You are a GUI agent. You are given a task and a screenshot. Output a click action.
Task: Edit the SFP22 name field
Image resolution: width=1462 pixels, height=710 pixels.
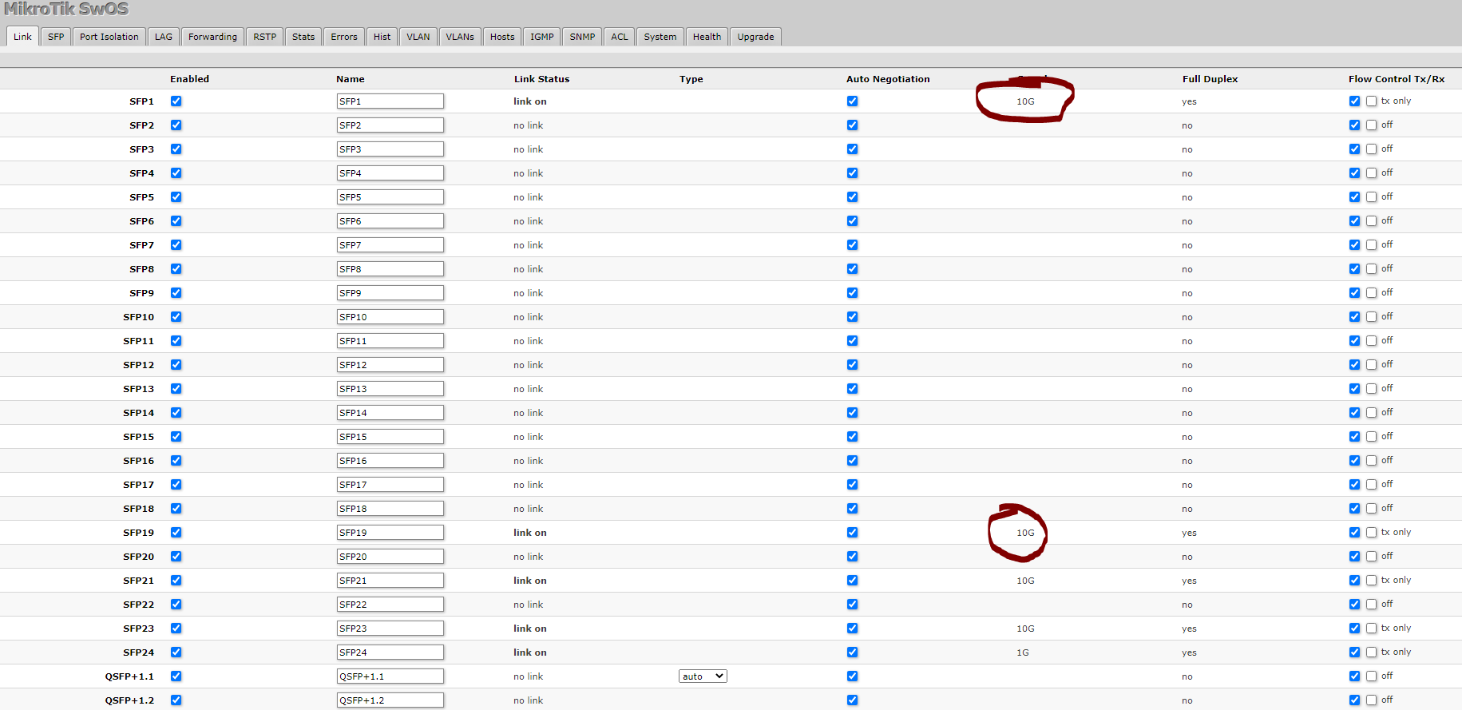point(390,605)
